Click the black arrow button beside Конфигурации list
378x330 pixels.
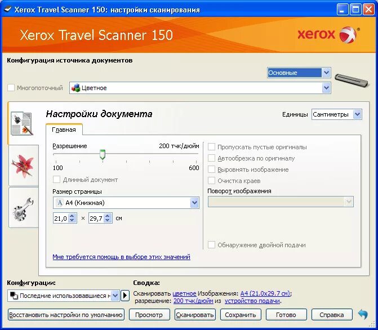coord(125,296)
